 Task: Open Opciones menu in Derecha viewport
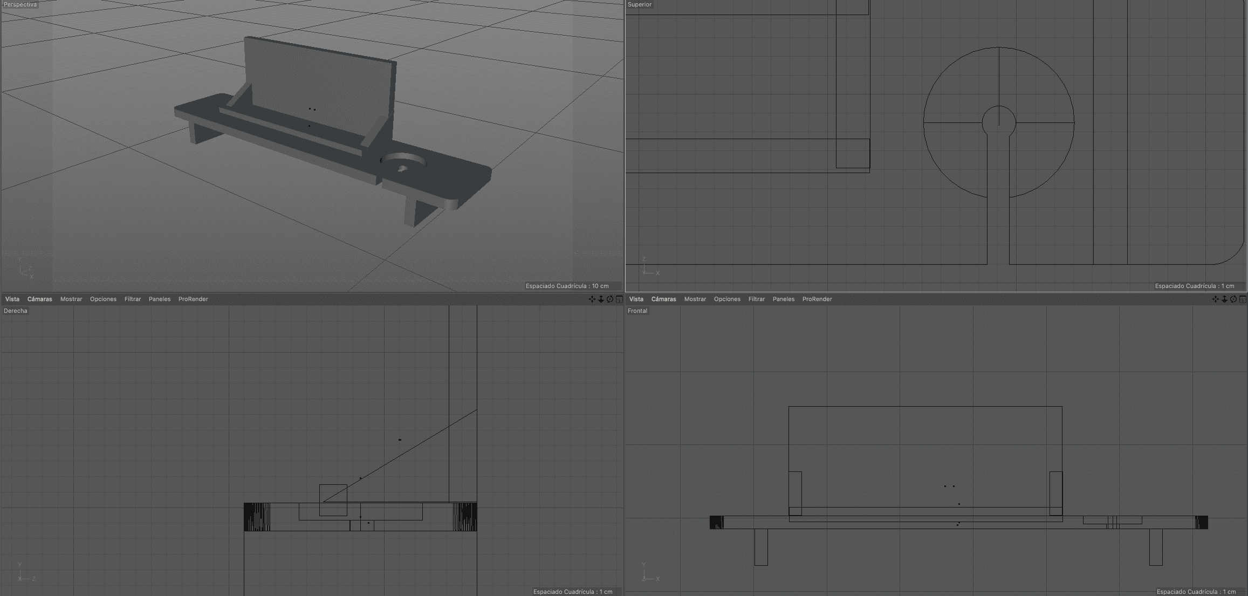(103, 299)
